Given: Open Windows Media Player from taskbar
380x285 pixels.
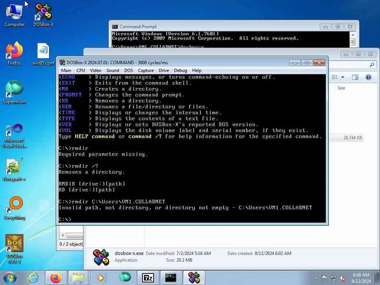Looking at the screenshot, I should point(101,278).
